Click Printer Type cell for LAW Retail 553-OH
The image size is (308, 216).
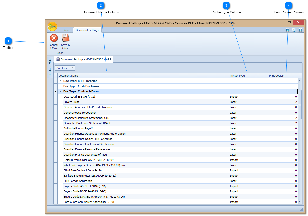[x=249, y=97]
